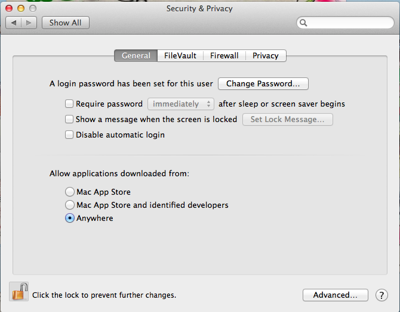Switch to the FileVault tab
Image resolution: width=400 pixels, height=312 pixels.
[180, 56]
